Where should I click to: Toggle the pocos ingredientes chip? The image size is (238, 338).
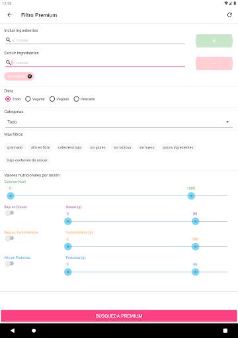pyautogui.click(x=178, y=147)
